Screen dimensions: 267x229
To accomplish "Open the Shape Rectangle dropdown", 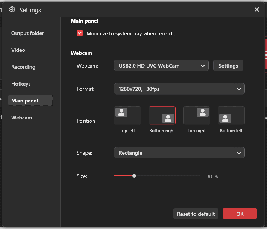I will (x=179, y=153).
